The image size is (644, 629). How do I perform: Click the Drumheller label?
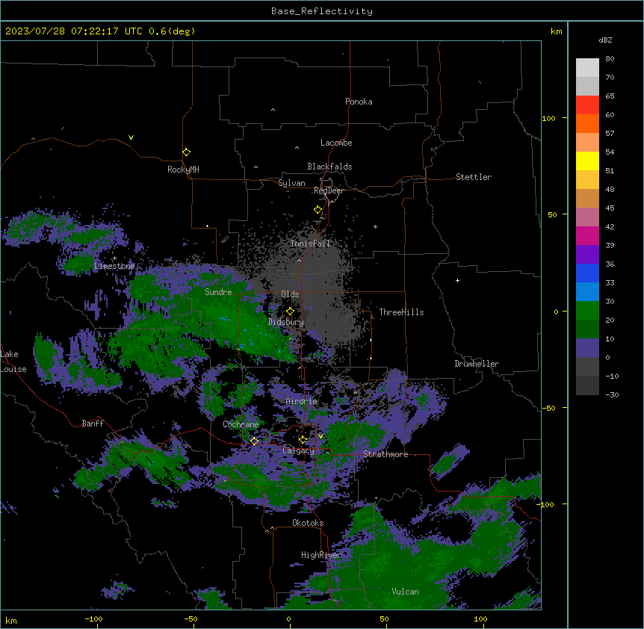click(x=477, y=364)
